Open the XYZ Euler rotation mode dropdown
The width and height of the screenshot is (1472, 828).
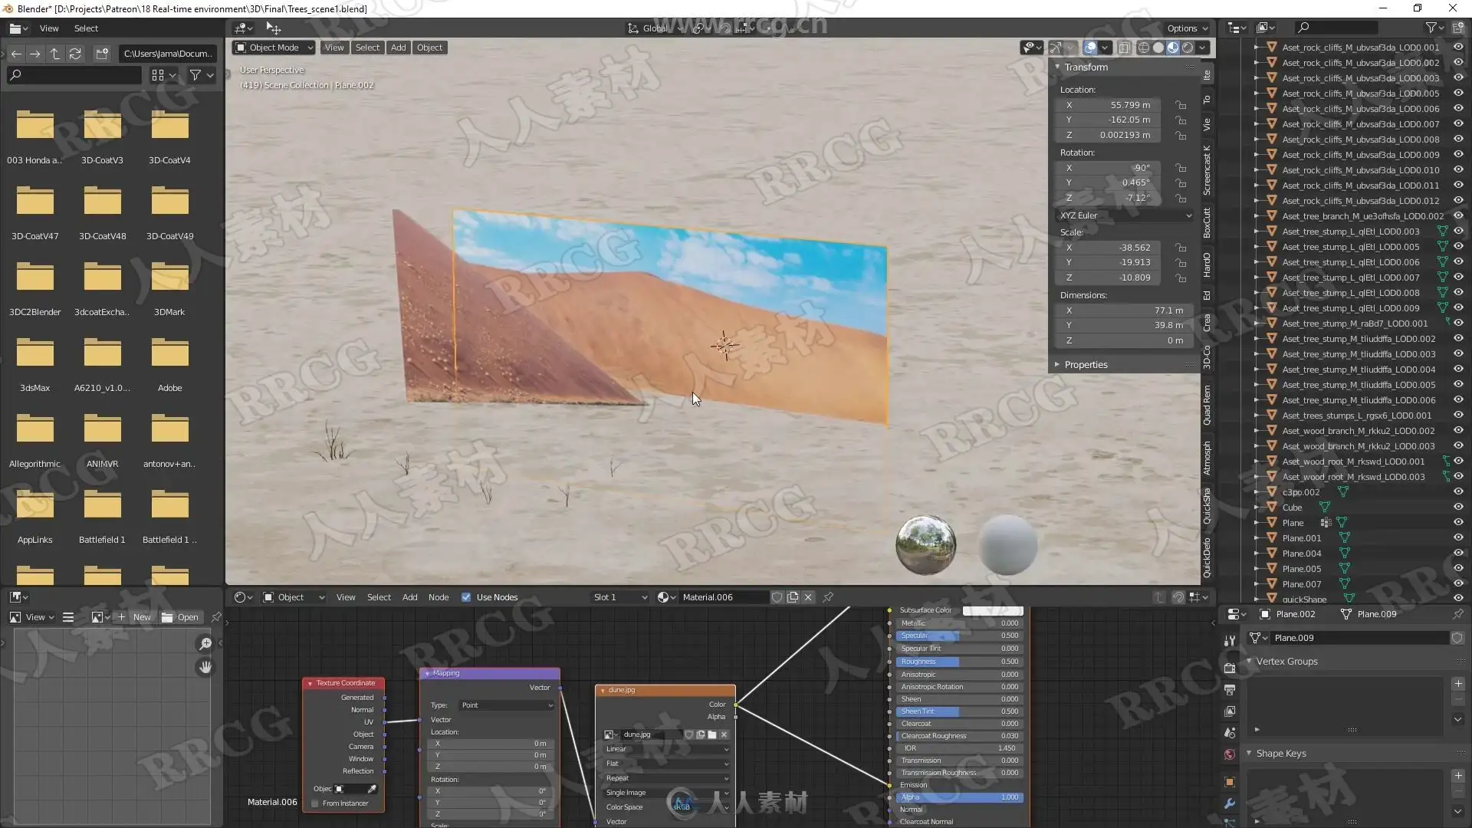[x=1124, y=215]
